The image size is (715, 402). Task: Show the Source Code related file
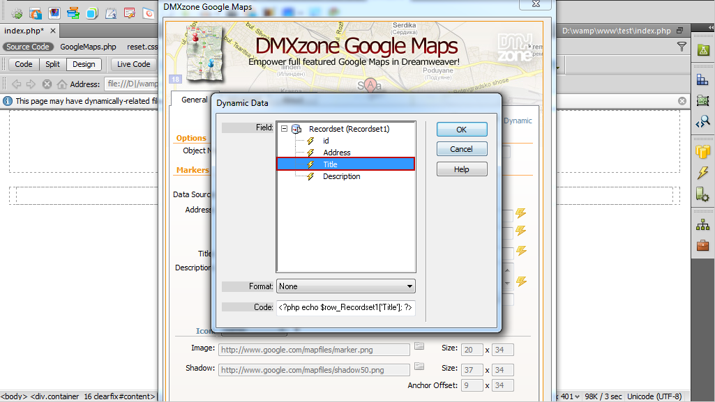tap(28, 47)
